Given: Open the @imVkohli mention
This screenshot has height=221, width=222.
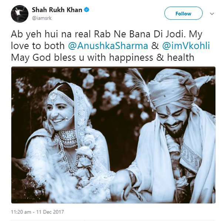Looking at the screenshot, I should 186,46.
